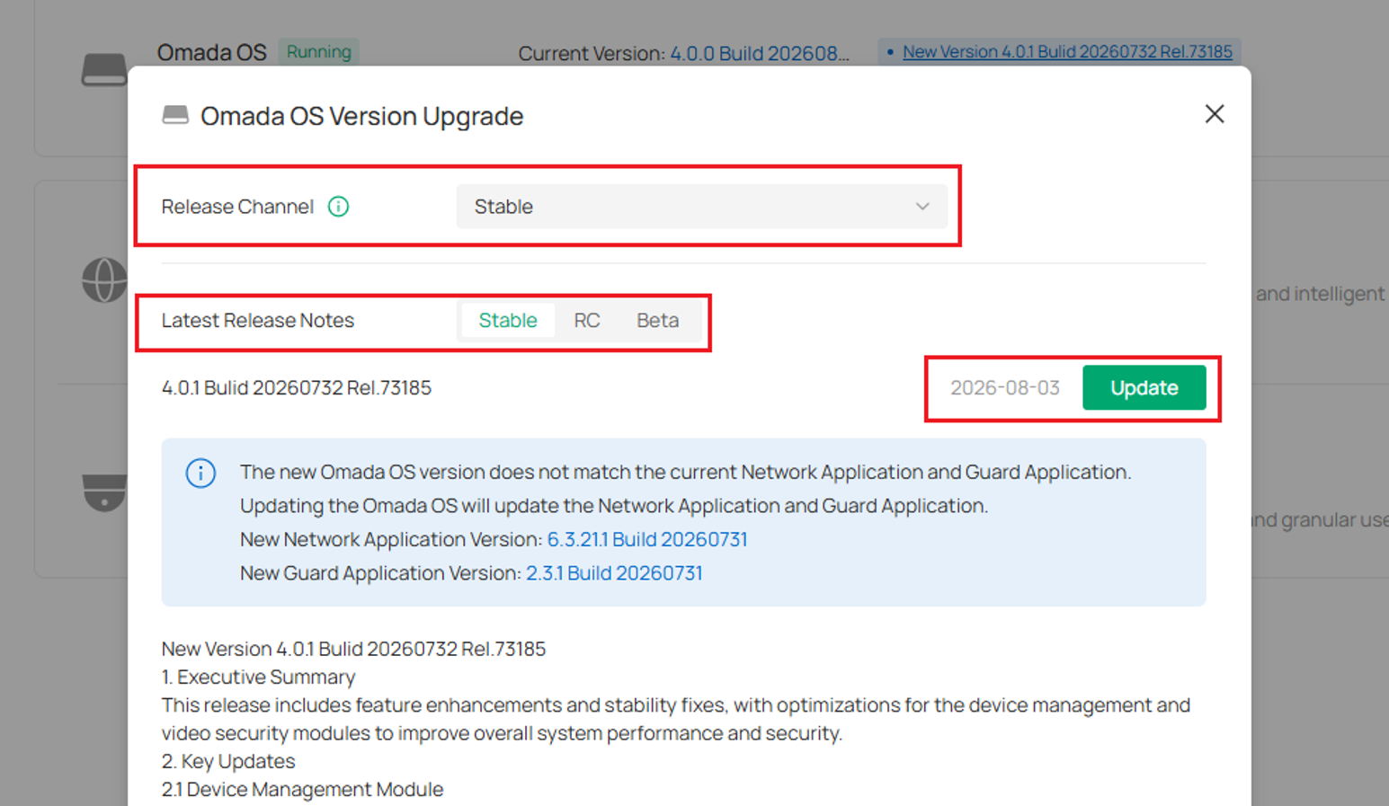The width and height of the screenshot is (1389, 806).
Task: Close the Omada OS Version Upgrade dialog
Action: coord(1215,114)
